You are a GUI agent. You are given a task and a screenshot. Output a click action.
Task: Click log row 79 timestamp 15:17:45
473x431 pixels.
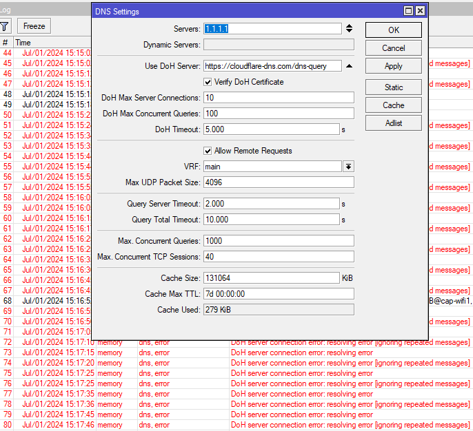(58, 414)
